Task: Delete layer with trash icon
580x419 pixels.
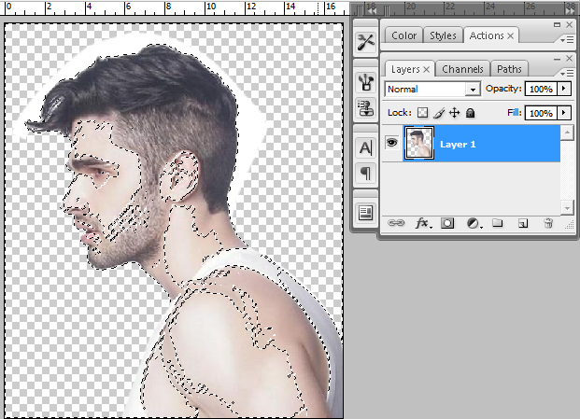Action: coord(548,223)
